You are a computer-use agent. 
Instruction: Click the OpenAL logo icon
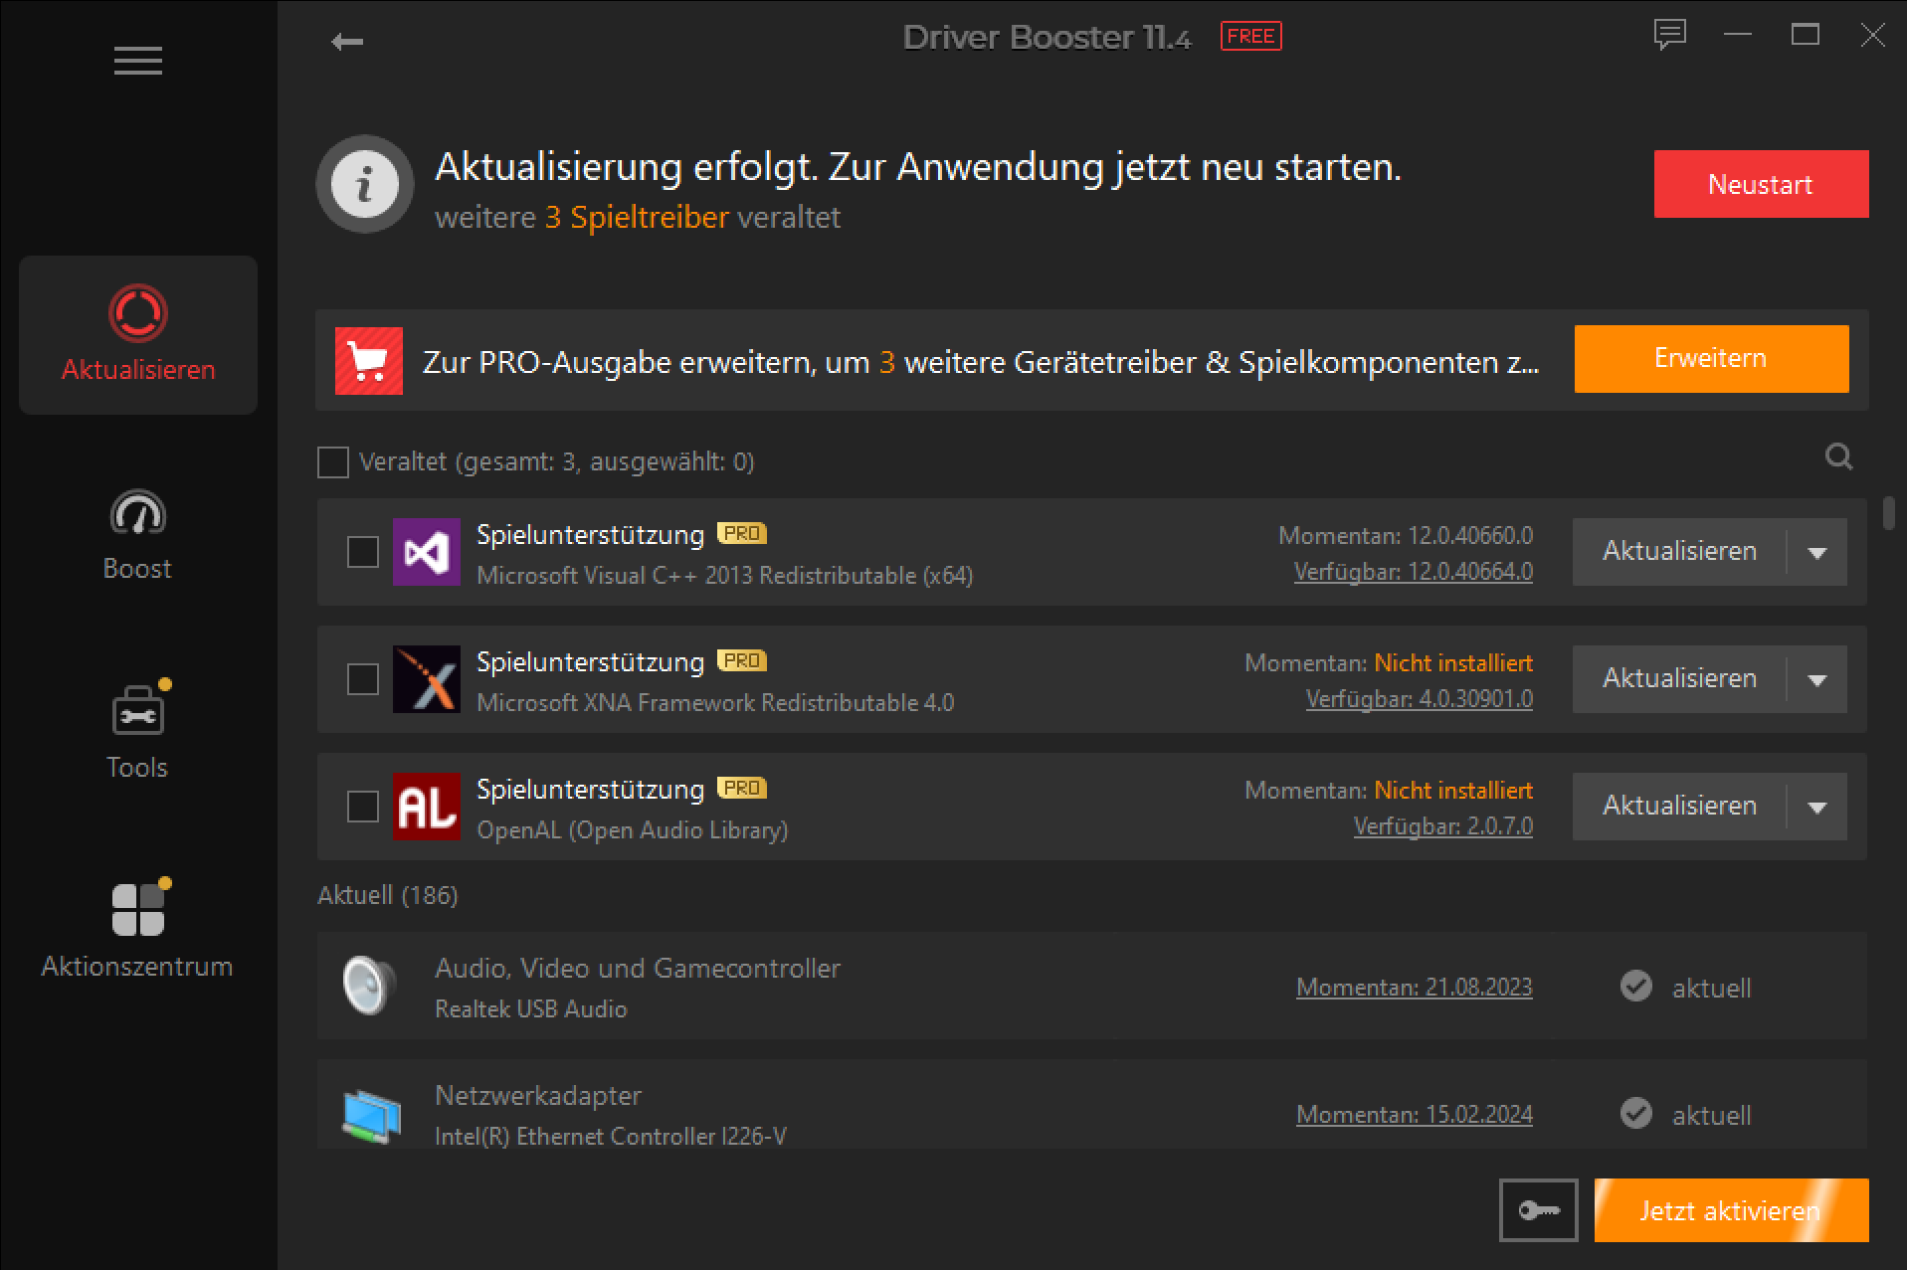click(x=427, y=807)
